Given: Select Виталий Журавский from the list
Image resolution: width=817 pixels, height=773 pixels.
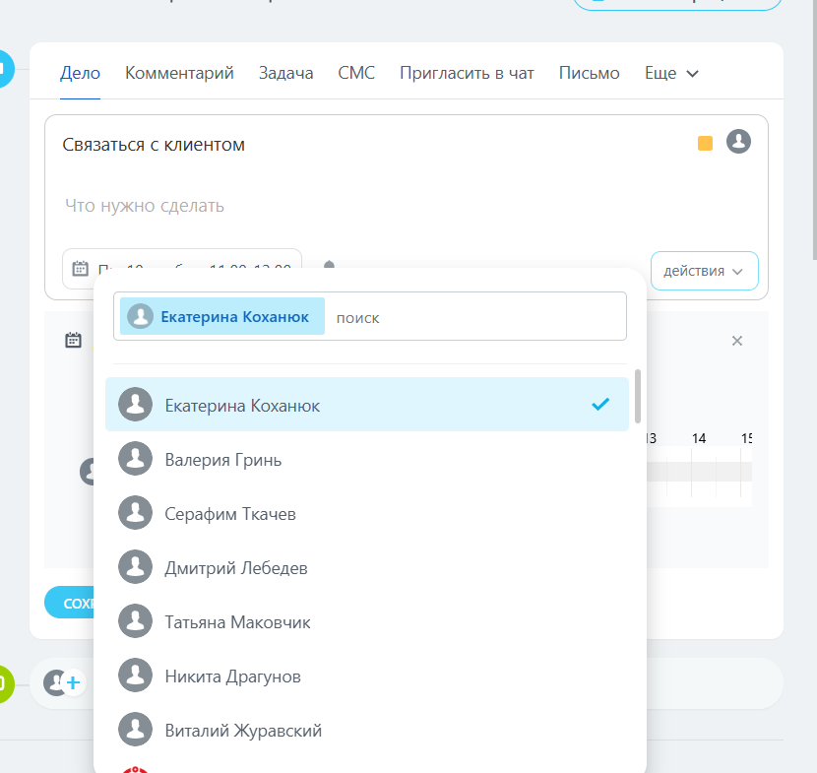Looking at the screenshot, I should (367, 731).
